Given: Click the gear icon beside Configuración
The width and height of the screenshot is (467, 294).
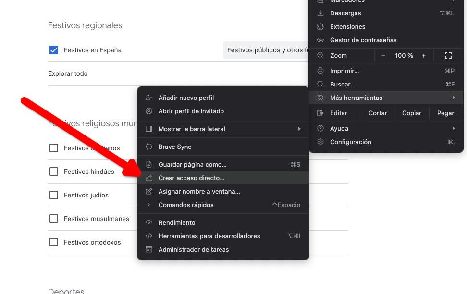Looking at the screenshot, I should click(x=320, y=142).
